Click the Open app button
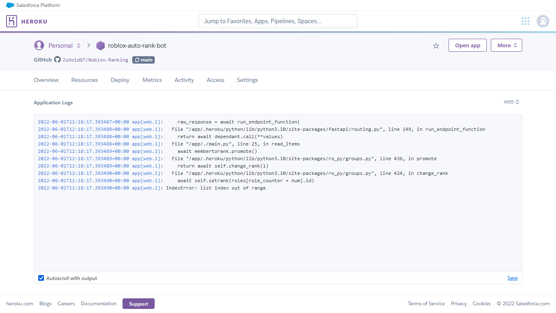Screen dimensions: 556x313 pos(468,45)
